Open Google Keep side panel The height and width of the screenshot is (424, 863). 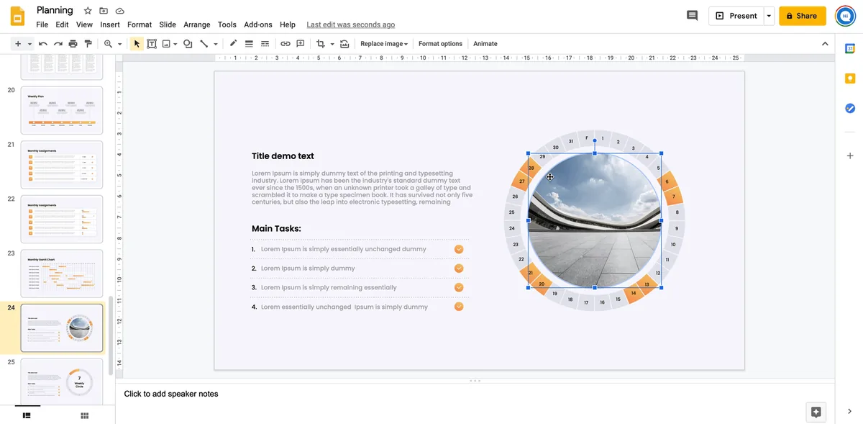850,78
